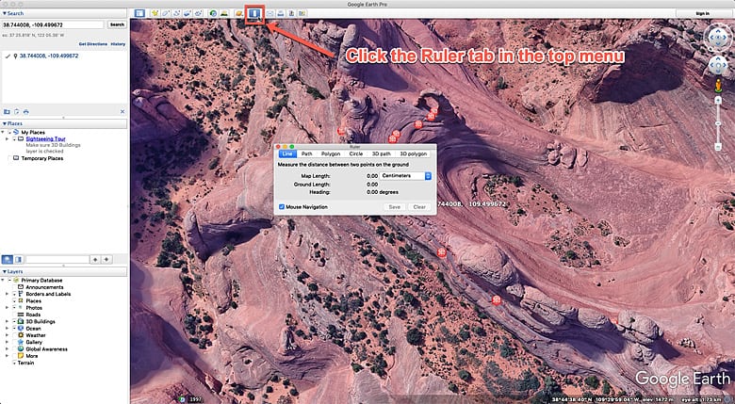Clear search results with the X icon
735x404 pixels.
coord(122,111)
